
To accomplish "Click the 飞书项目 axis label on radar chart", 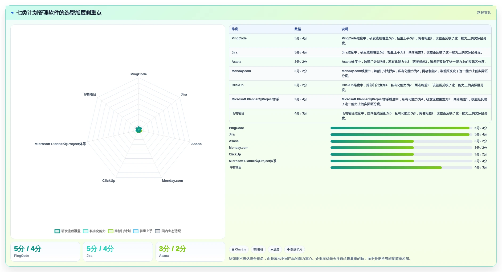I will click(89, 94).
